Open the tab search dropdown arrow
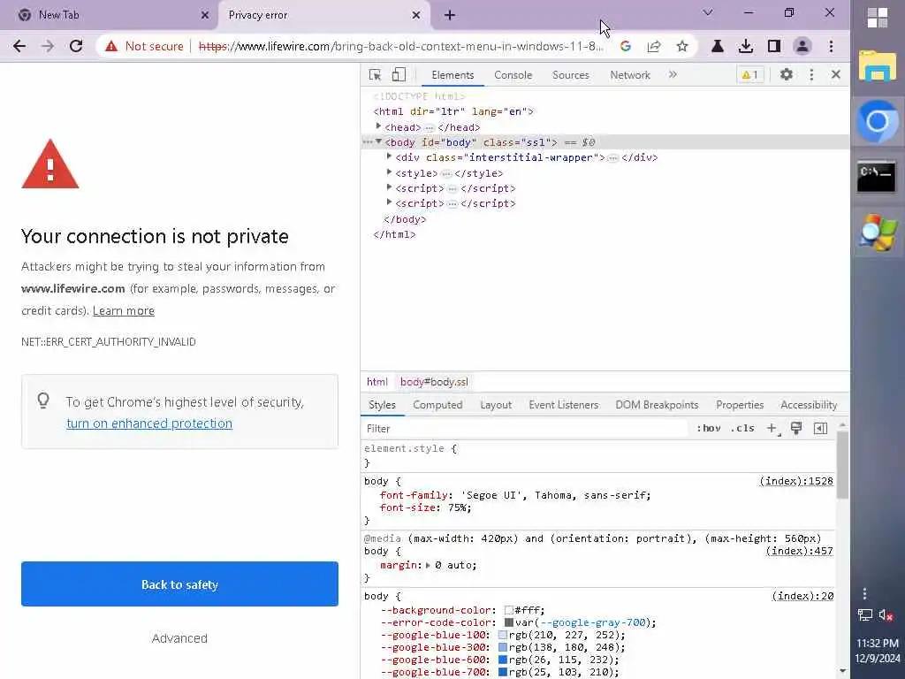The width and height of the screenshot is (905, 679). [708, 12]
